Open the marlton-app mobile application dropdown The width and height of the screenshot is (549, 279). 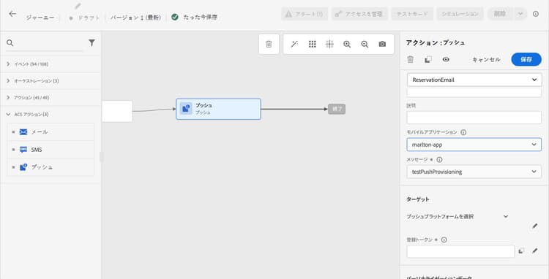[474, 144]
